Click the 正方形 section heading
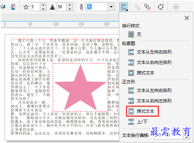This screenshot has width=194, height=143. pos(129,82)
